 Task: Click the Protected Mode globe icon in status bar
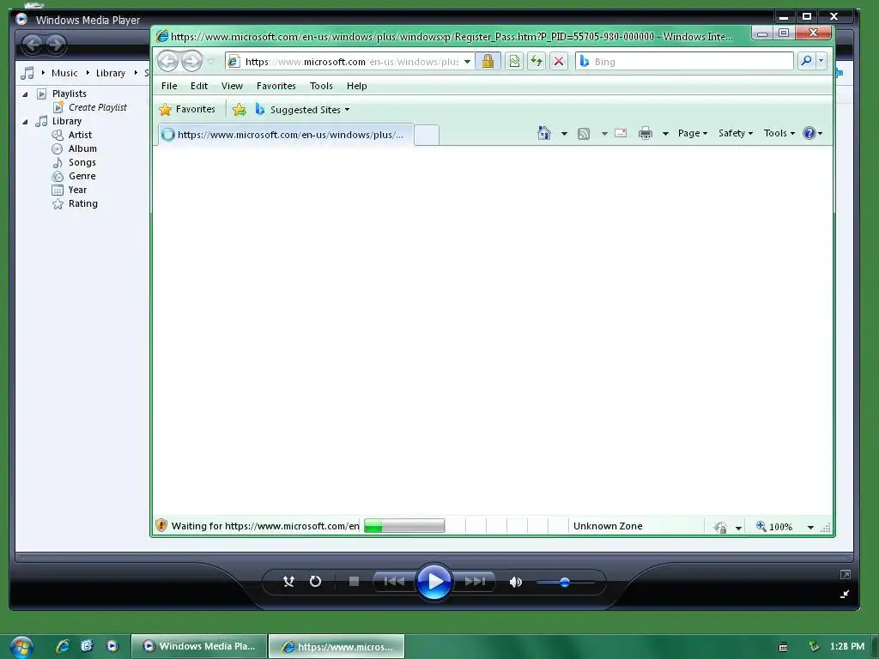click(x=721, y=527)
